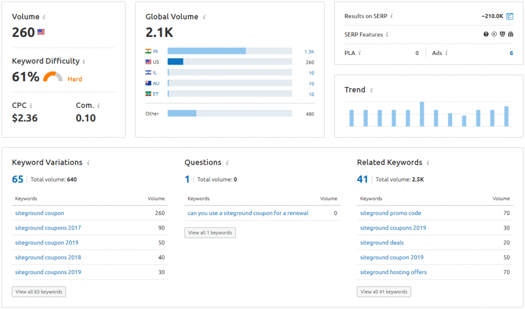Open the siteground coupon renewal question link

(x=248, y=213)
